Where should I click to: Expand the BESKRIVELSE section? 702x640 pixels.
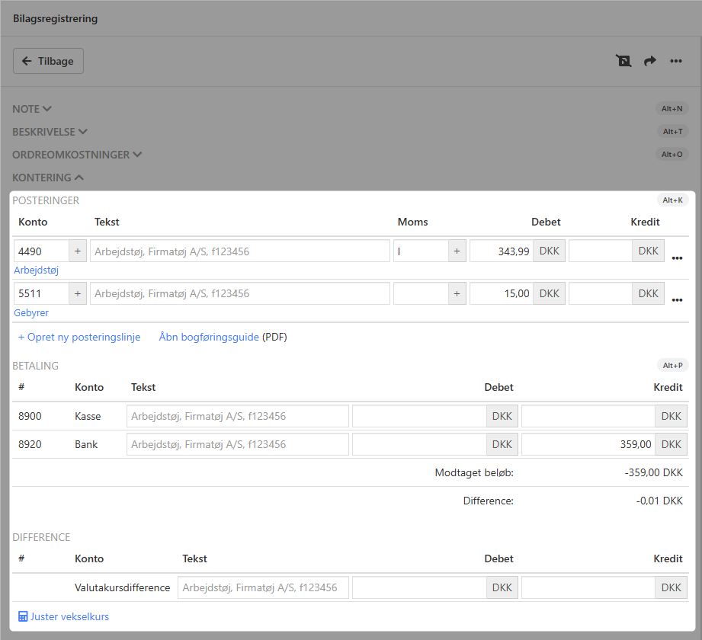click(x=50, y=132)
